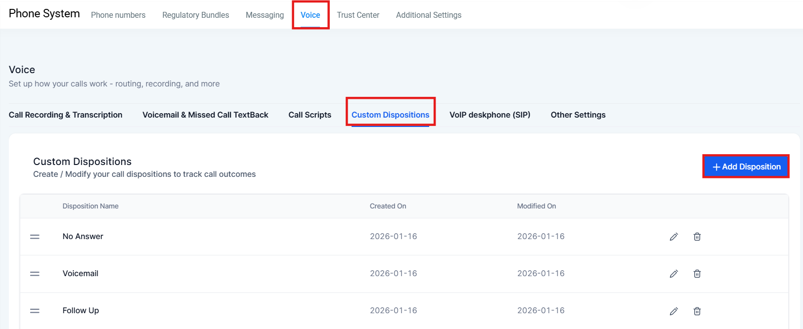Select the Call Scripts sub-tab
Image resolution: width=803 pixels, height=329 pixels.
[310, 115]
